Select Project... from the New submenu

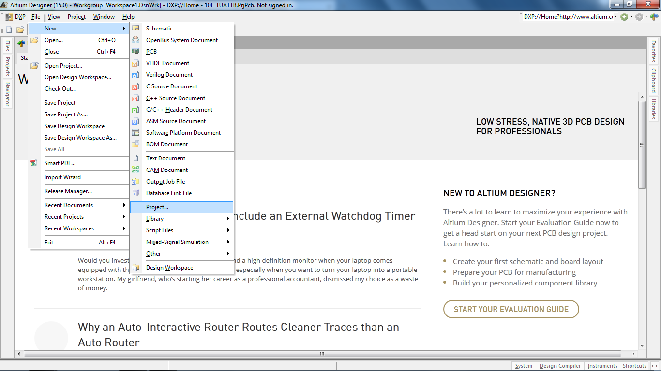(181, 207)
